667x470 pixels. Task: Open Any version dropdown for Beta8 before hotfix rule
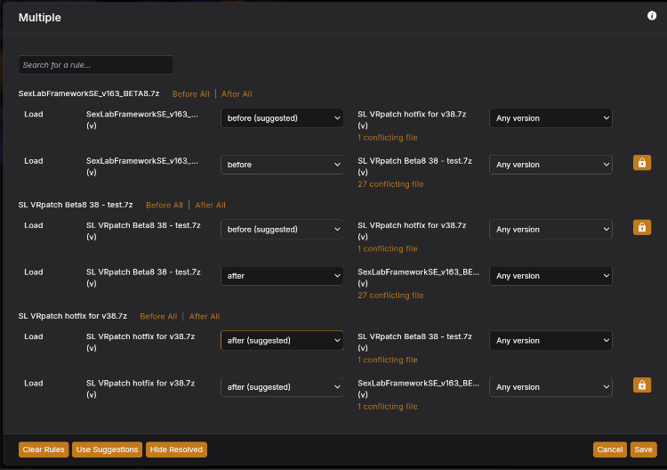click(550, 229)
